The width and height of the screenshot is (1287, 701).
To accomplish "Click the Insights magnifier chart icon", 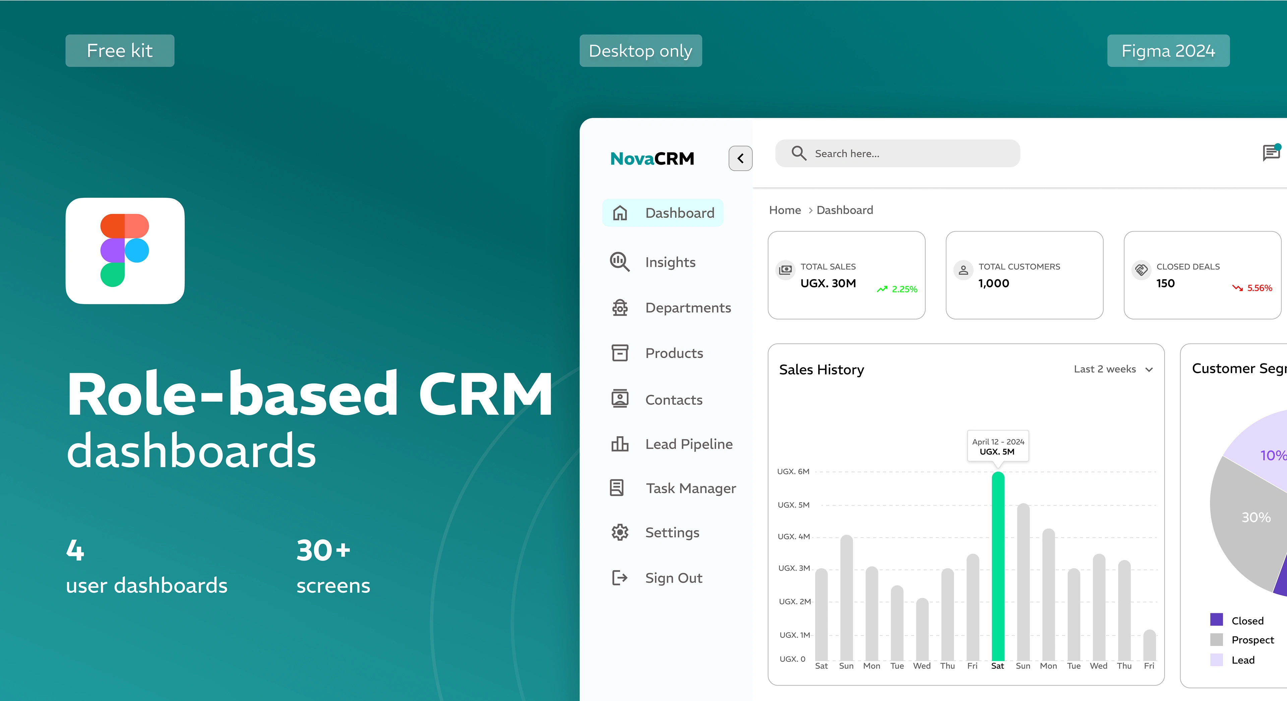I will pos(619,262).
